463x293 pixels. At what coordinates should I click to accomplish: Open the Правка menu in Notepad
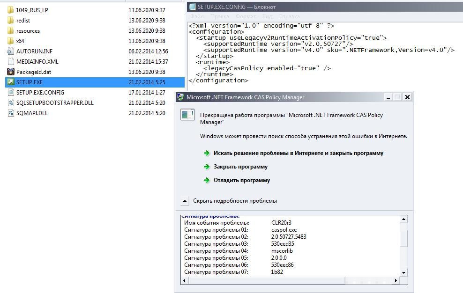click(220, 16)
